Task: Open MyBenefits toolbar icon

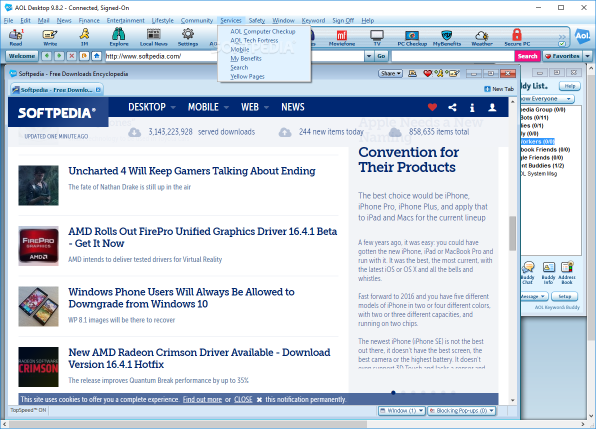Action: [x=447, y=37]
